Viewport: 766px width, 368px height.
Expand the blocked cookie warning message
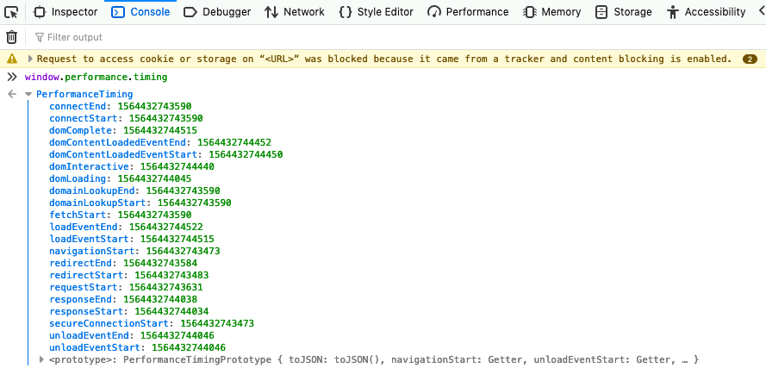(30, 59)
